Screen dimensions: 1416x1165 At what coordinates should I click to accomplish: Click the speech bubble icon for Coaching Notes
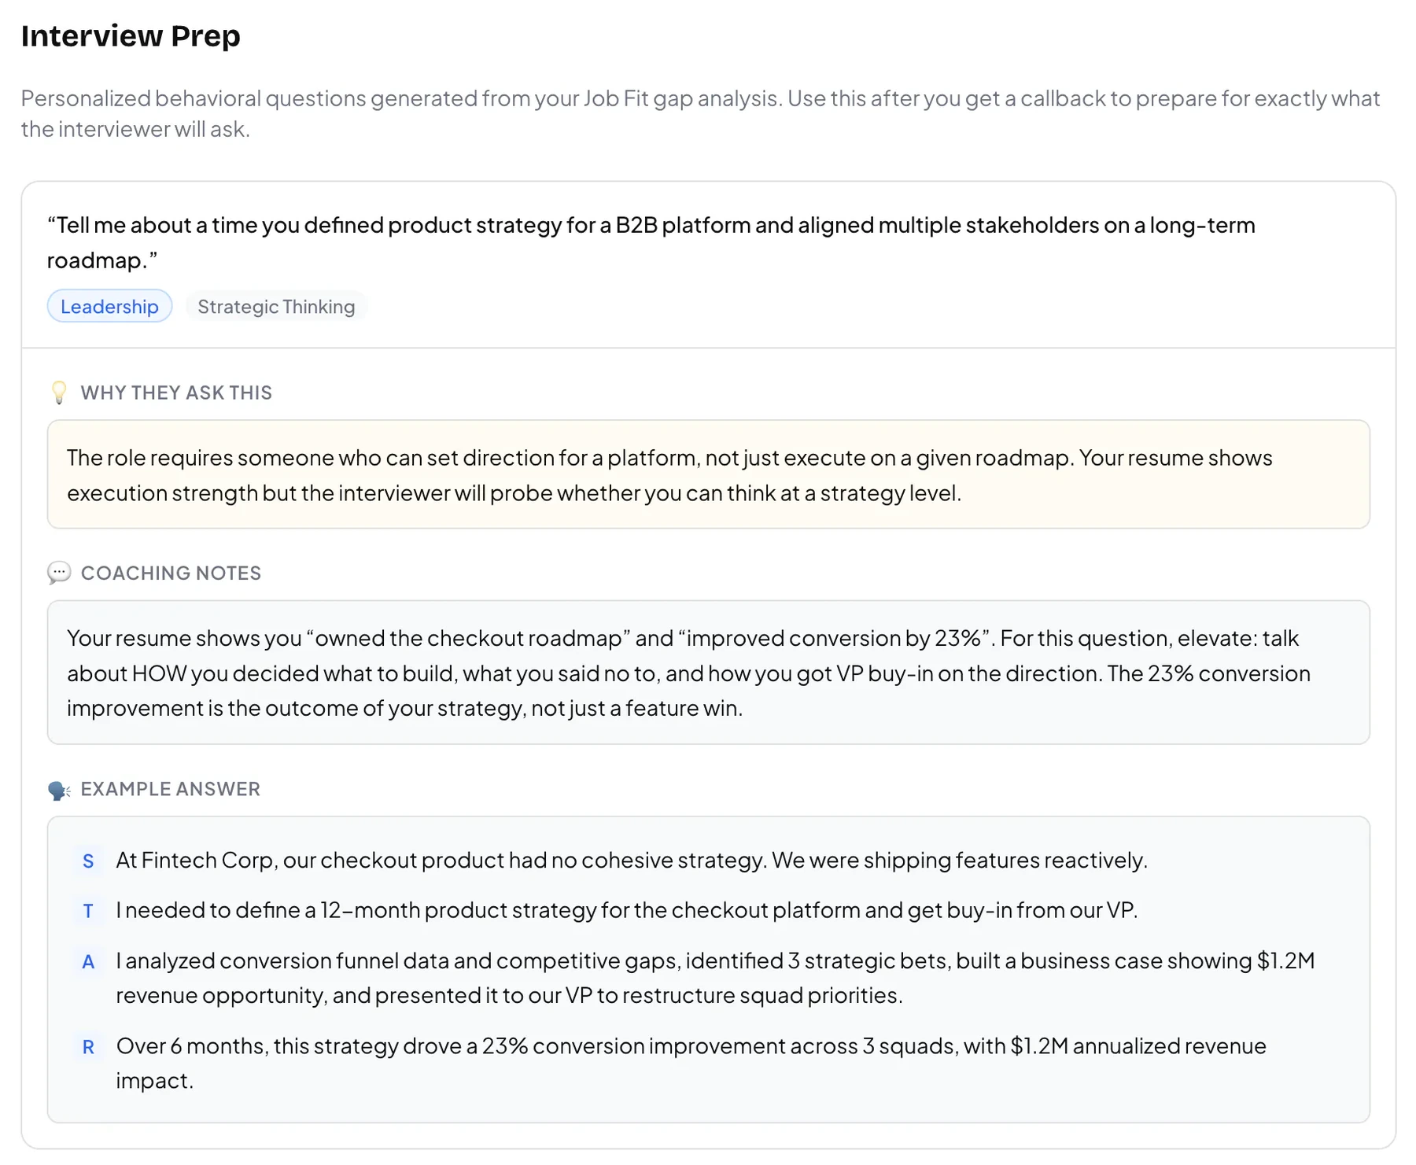59,573
